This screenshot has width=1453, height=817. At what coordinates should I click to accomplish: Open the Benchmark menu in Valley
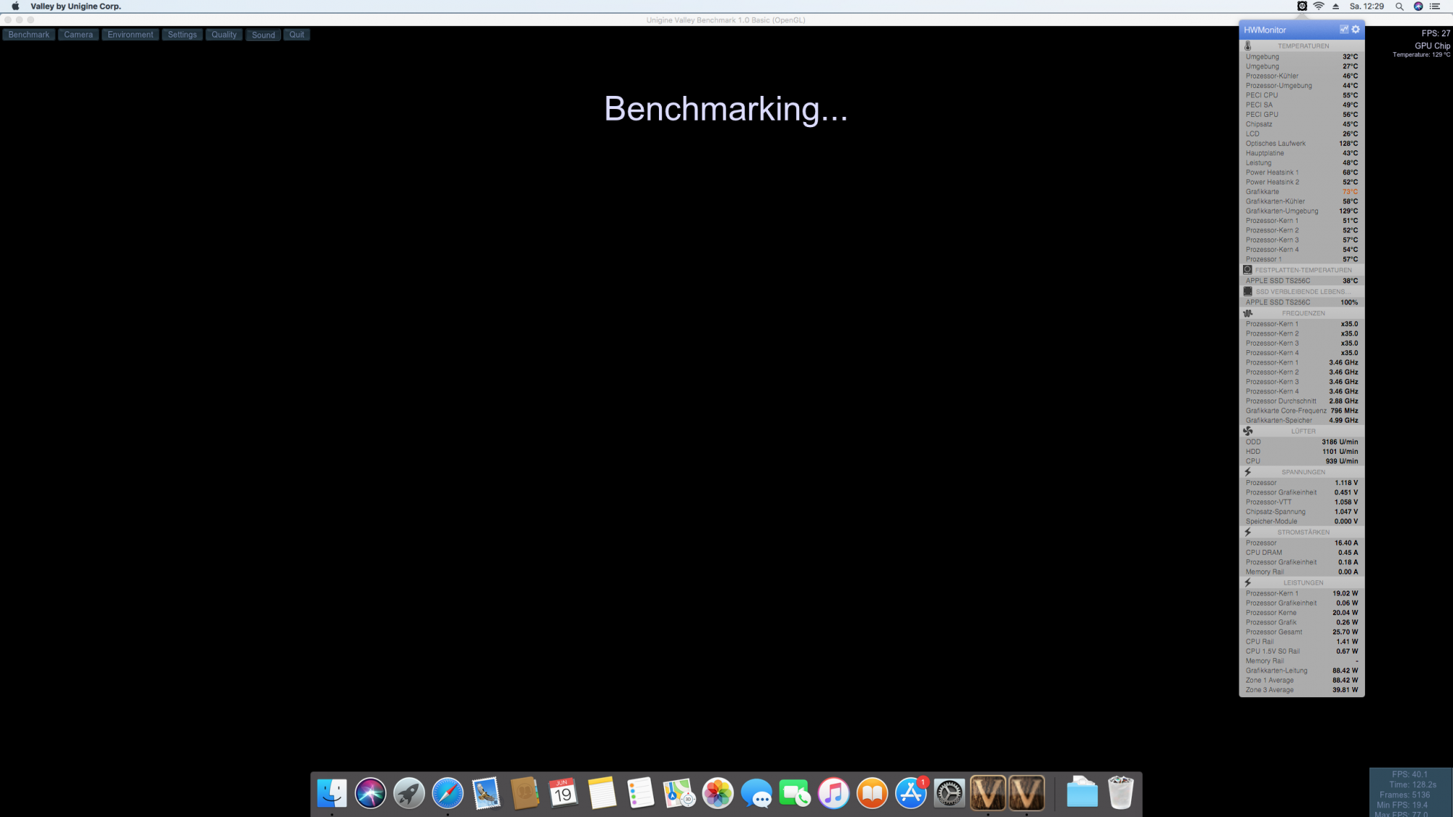[x=29, y=35]
